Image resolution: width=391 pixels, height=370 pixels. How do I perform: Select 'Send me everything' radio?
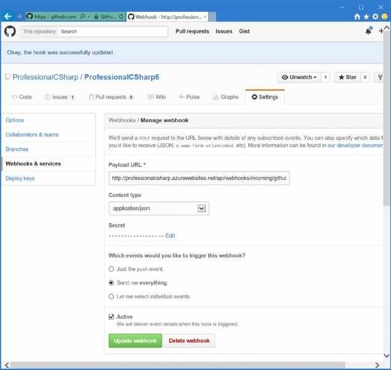111,282
